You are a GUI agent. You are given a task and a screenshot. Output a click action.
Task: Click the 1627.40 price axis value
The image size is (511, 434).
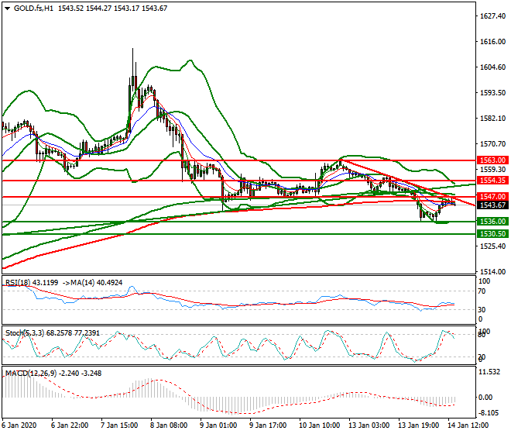(493, 16)
